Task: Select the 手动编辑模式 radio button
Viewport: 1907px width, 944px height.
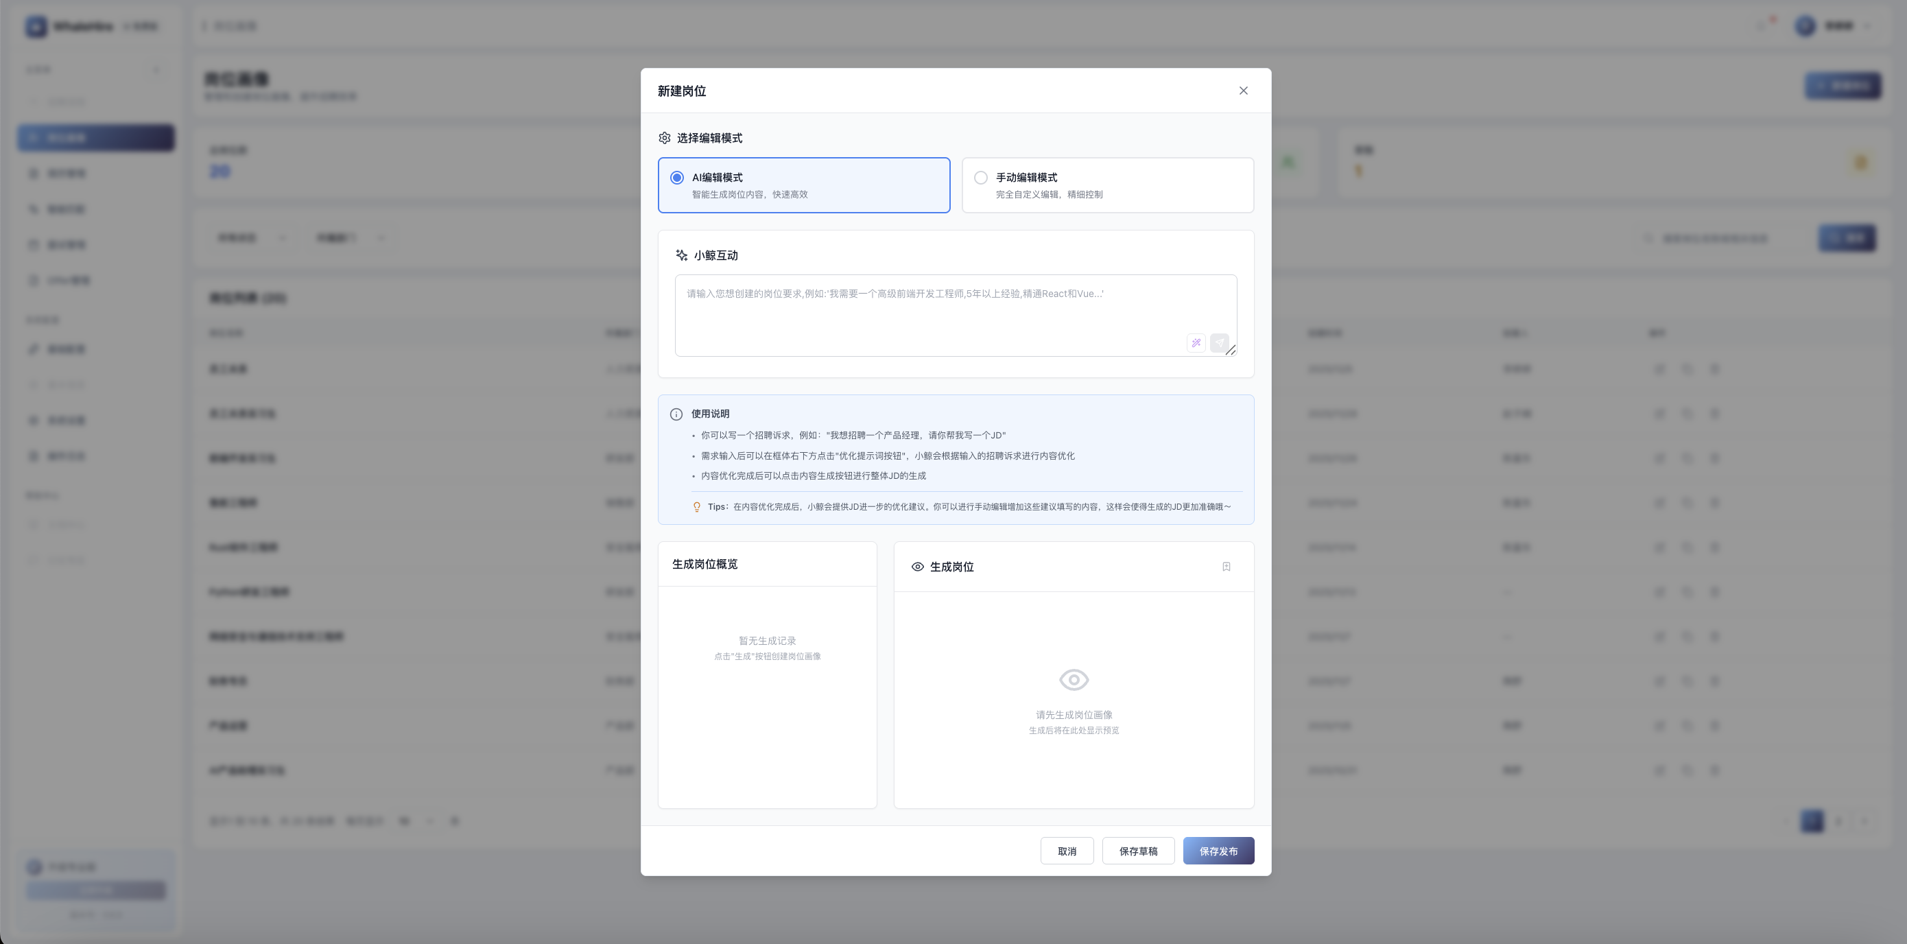Action: [980, 178]
